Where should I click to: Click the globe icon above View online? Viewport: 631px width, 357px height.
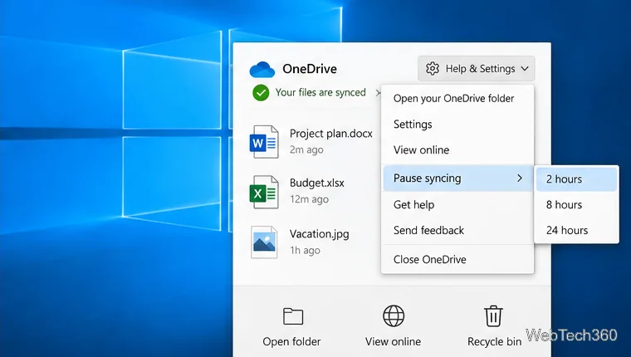coord(394,315)
